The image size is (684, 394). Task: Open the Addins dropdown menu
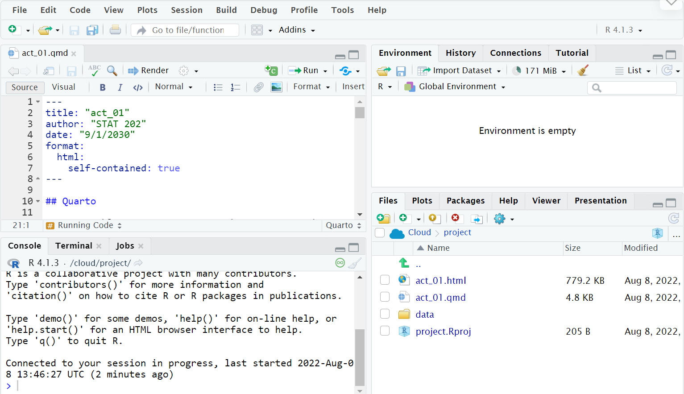[297, 30]
